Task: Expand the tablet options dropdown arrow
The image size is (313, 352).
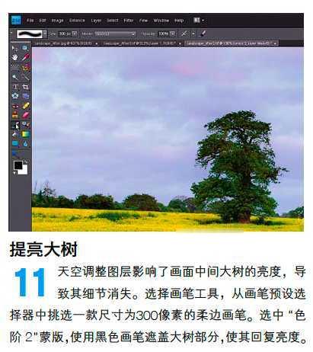Action: [193, 34]
